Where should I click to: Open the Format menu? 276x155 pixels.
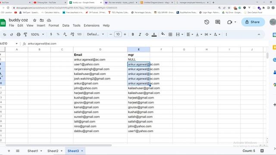pos(53,25)
